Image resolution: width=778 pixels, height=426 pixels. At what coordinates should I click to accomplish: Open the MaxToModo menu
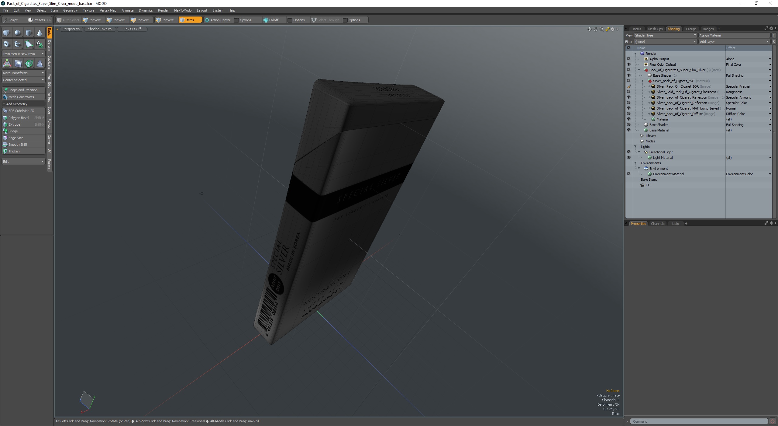point(183,10)
